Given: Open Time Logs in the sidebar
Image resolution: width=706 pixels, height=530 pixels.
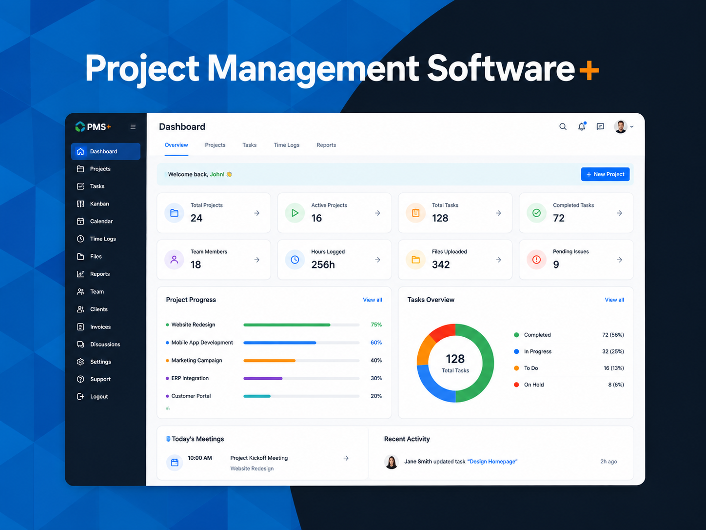Looking at the screenshot, I should (105, 239).
